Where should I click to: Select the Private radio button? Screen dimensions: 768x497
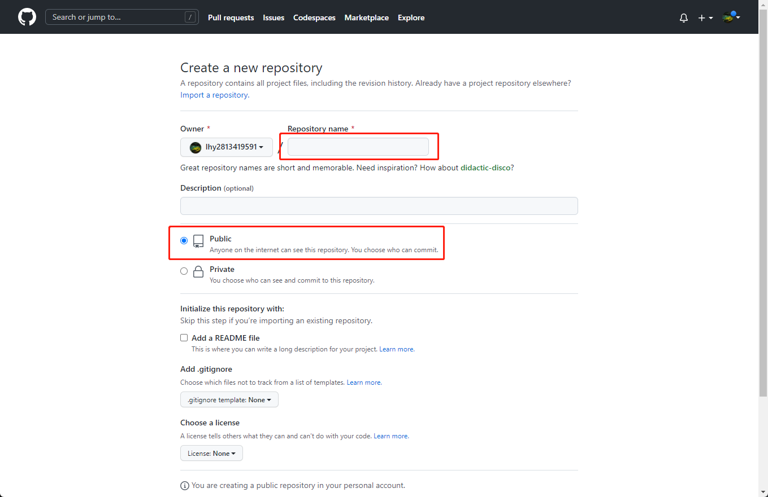click(x=184, y=271)
